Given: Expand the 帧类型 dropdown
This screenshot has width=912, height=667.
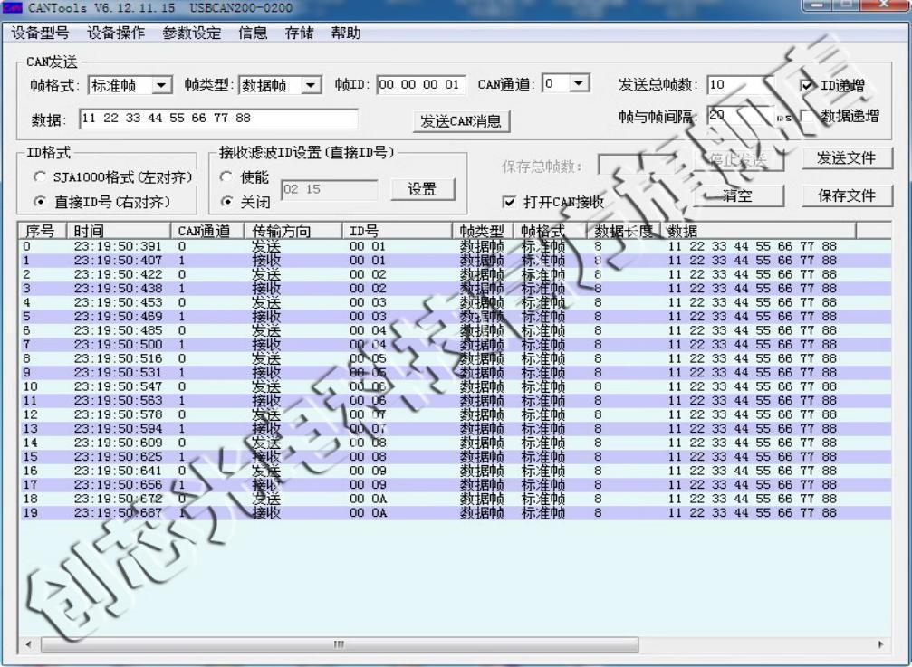Looking at the screenshot, I should tap(311, 85).
